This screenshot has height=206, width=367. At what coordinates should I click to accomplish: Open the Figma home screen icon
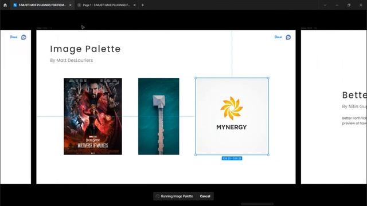tap(5, 5)
